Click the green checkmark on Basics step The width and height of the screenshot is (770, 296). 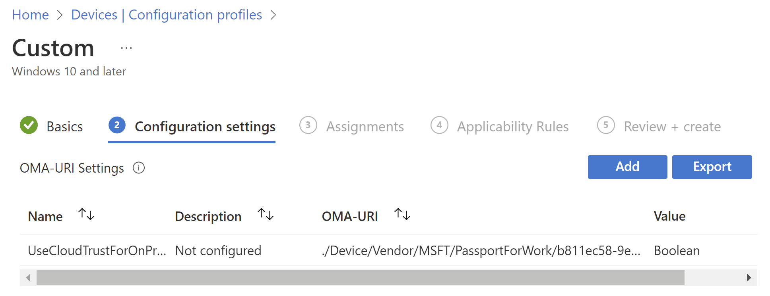pos(28,125)
